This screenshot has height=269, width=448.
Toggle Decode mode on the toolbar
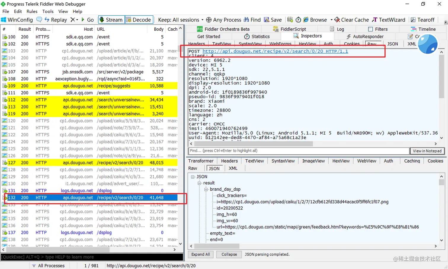click(139, 20)
